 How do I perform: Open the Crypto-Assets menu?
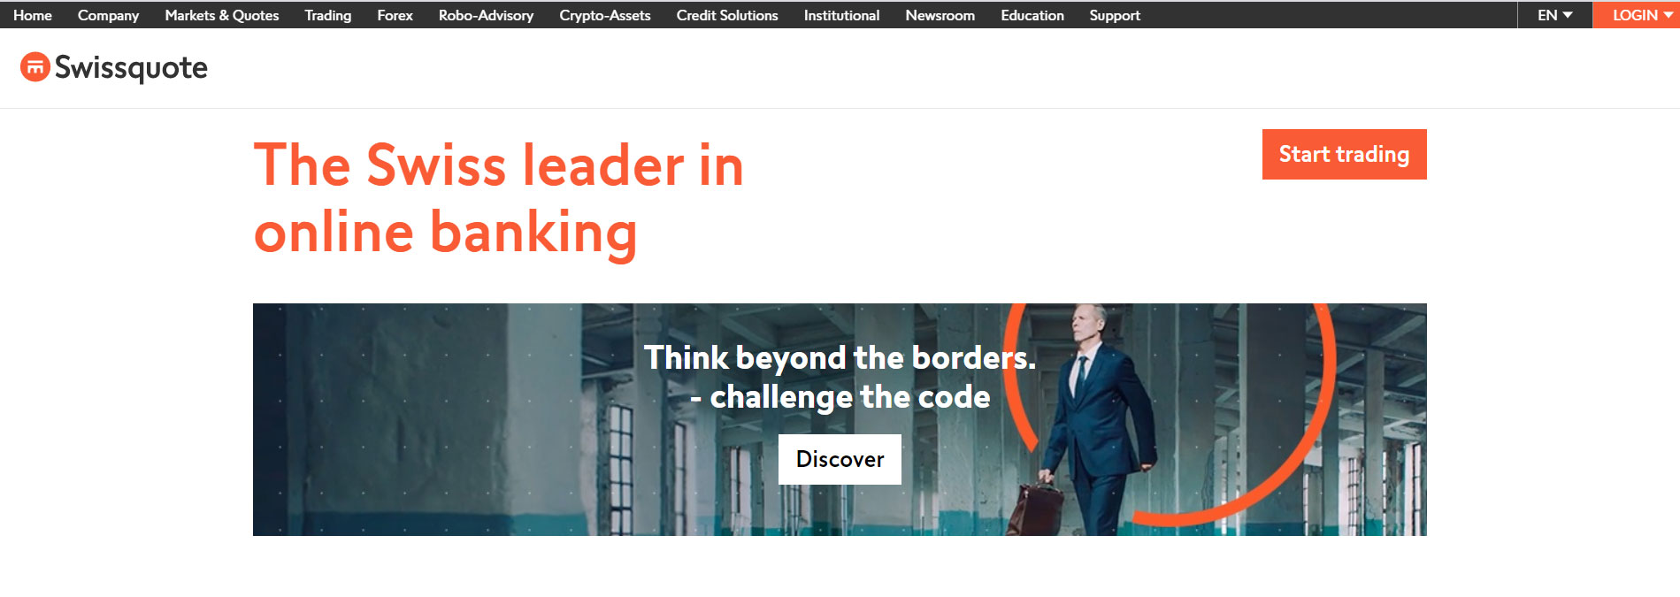coord(605,15)
